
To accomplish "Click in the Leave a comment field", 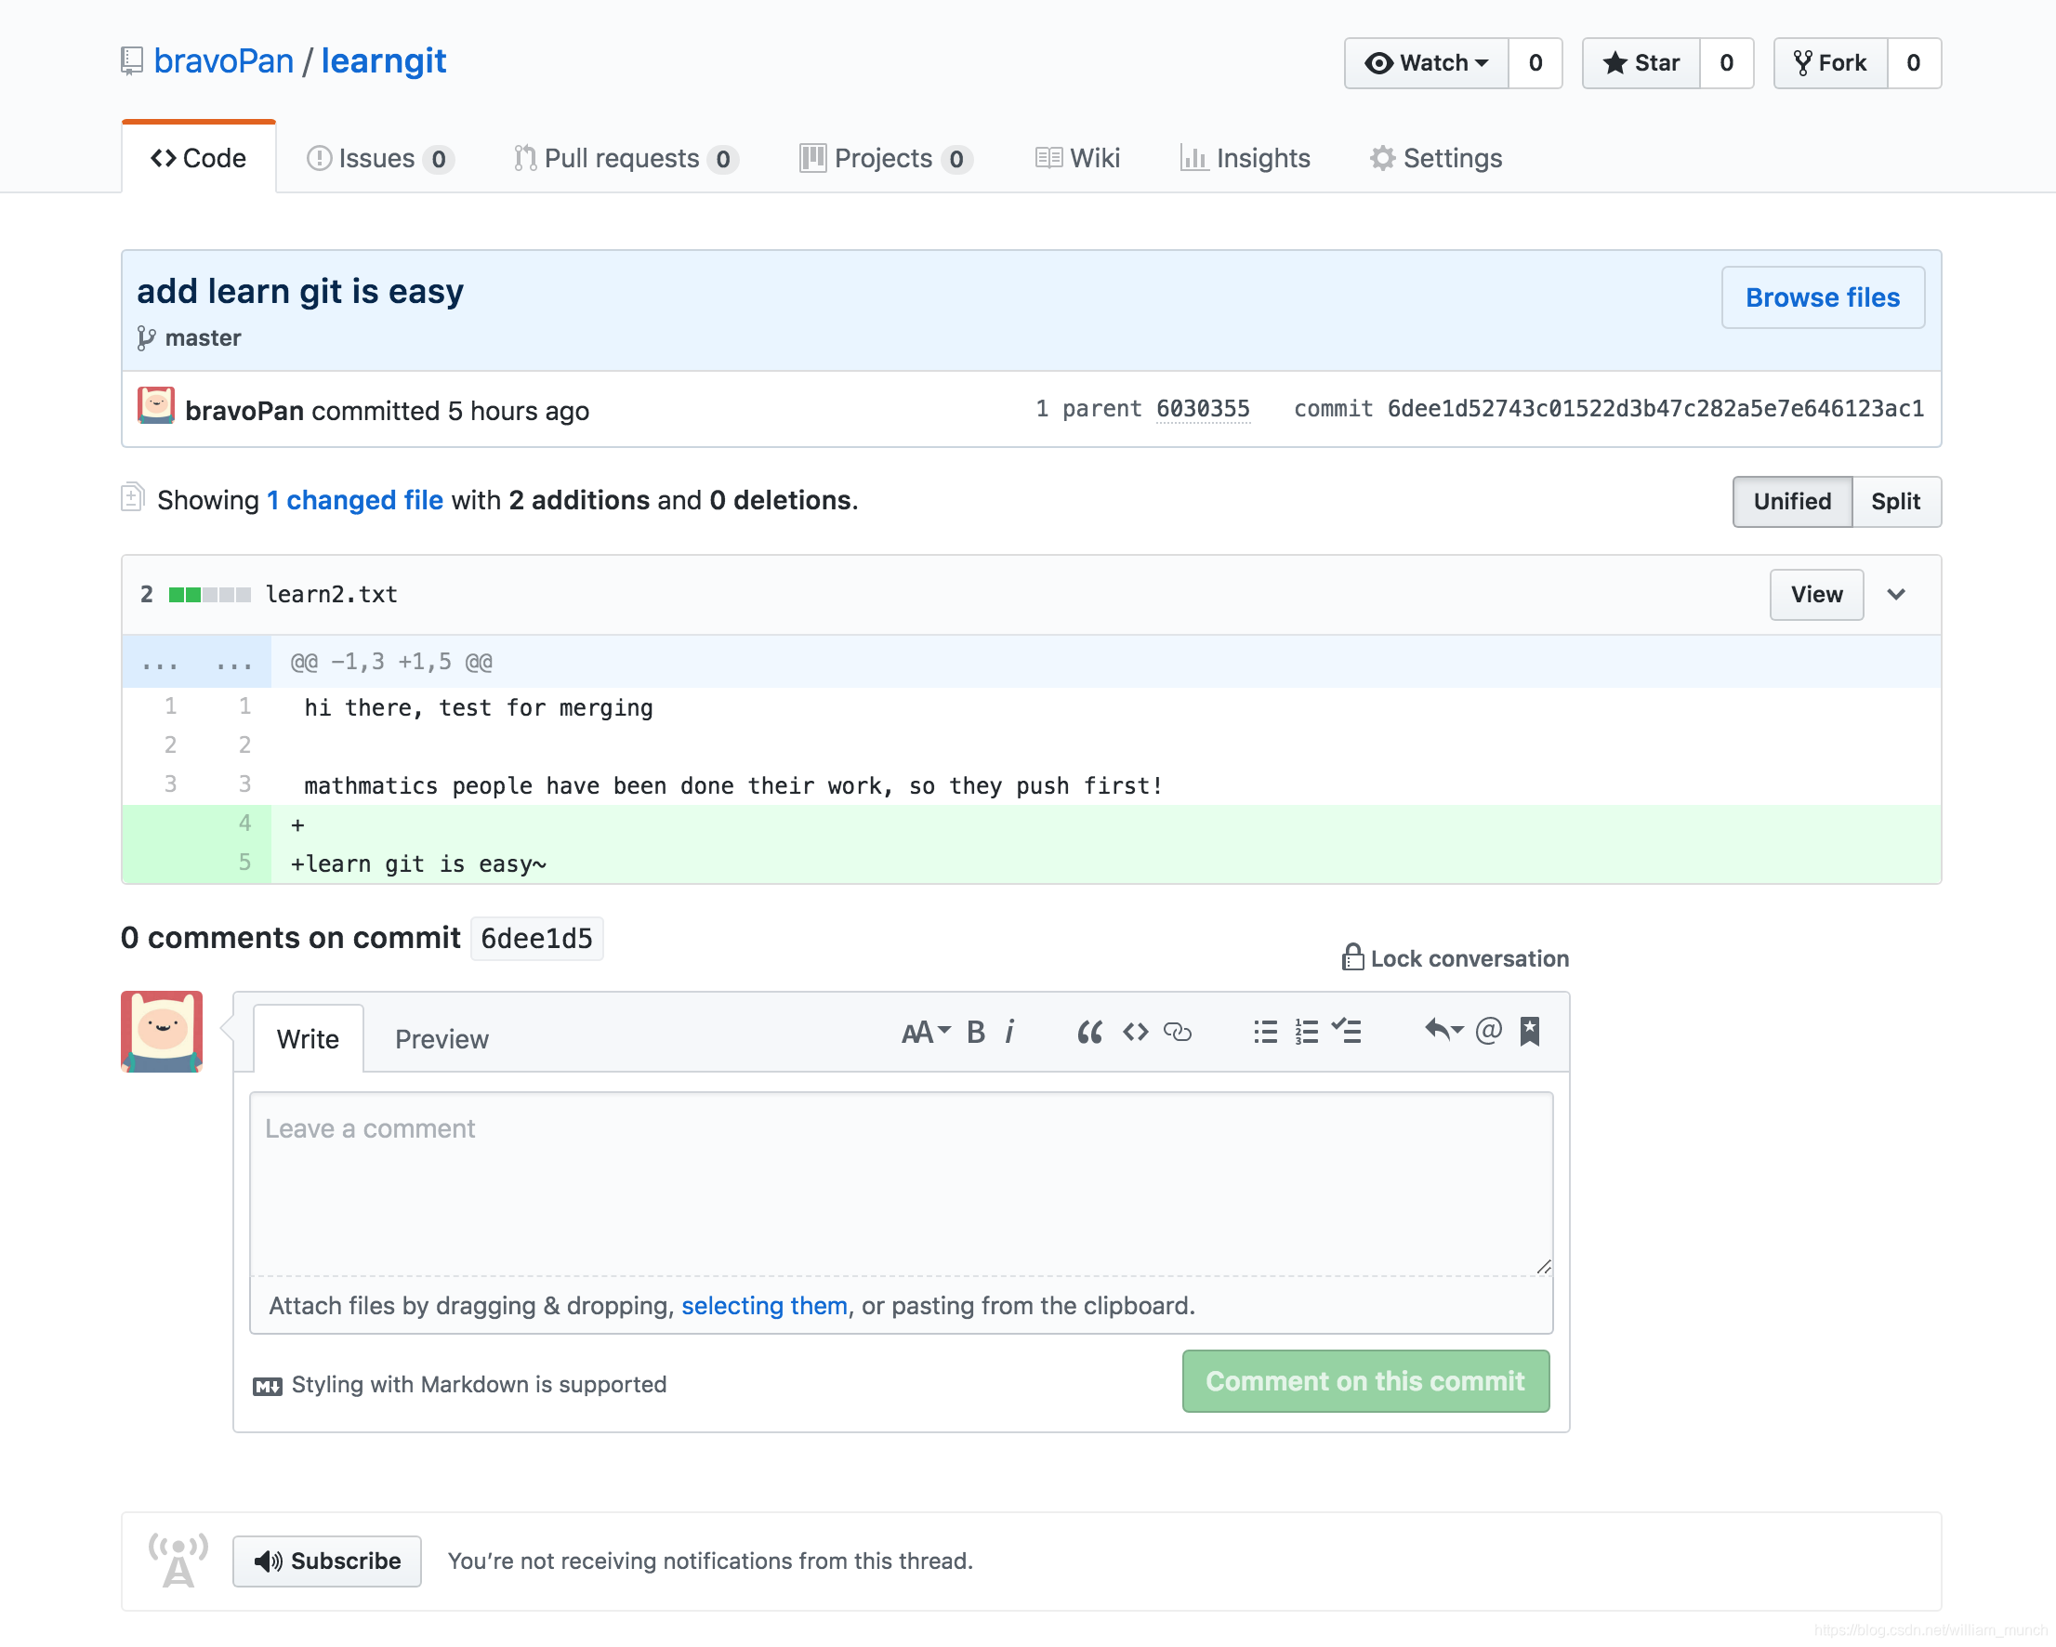I will coord(902,1183).
